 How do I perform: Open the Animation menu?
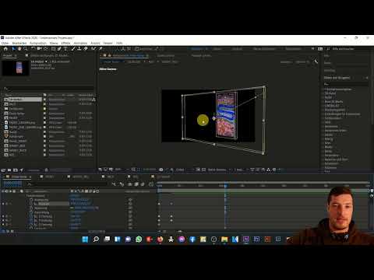pos(80,43)
